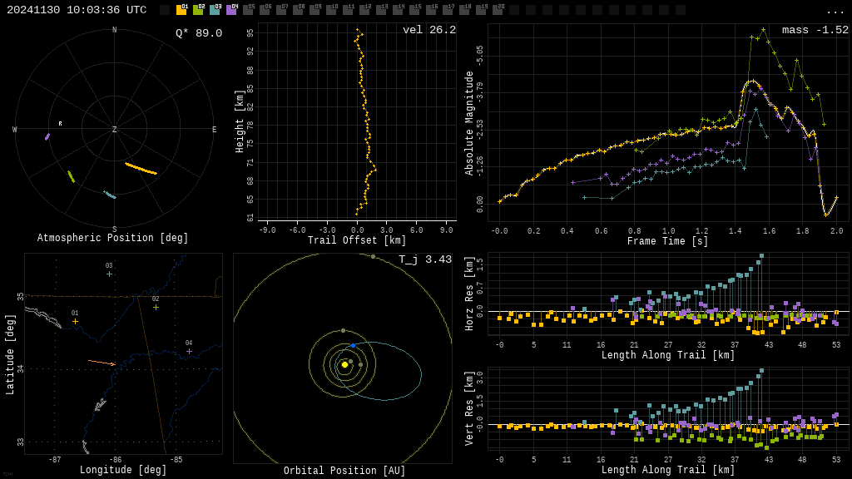Click the yellow station 01 swatch
This screenshot has height=479, width=852.
point(181,9)
